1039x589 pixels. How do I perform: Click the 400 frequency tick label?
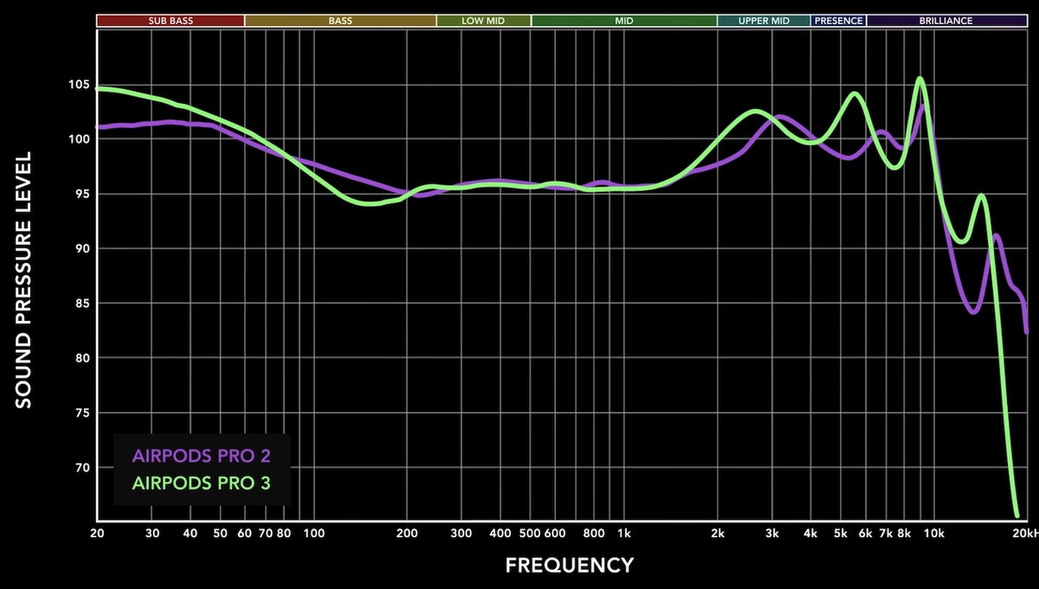(x=500, y=533)
